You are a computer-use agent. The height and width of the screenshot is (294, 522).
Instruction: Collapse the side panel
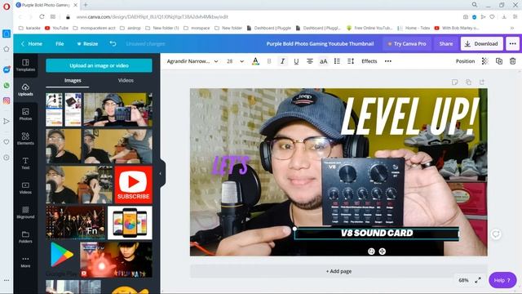point(161,174)
